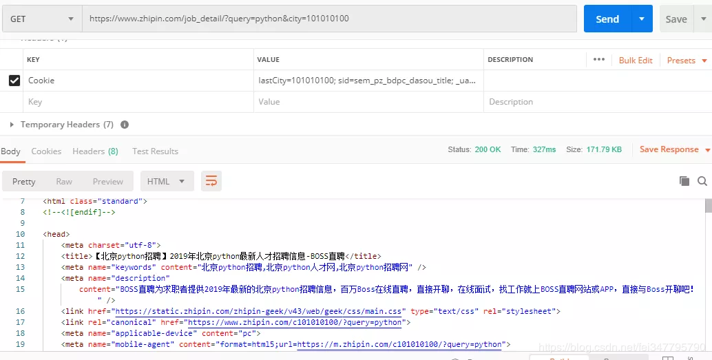Viewport: 712px width, 360px height.
Task: Click line 12 title tag text
Action: [x=221, y=256]
